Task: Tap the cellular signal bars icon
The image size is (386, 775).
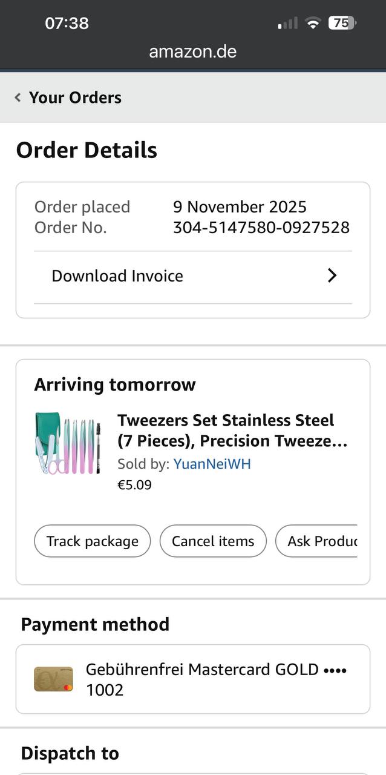Action: tap(288, 24)
